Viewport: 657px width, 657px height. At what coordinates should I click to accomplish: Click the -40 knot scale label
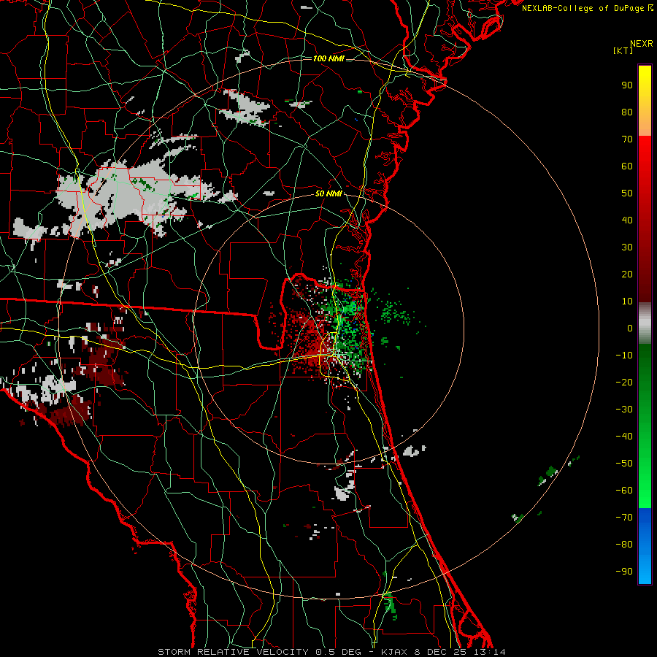coord(624,437)
